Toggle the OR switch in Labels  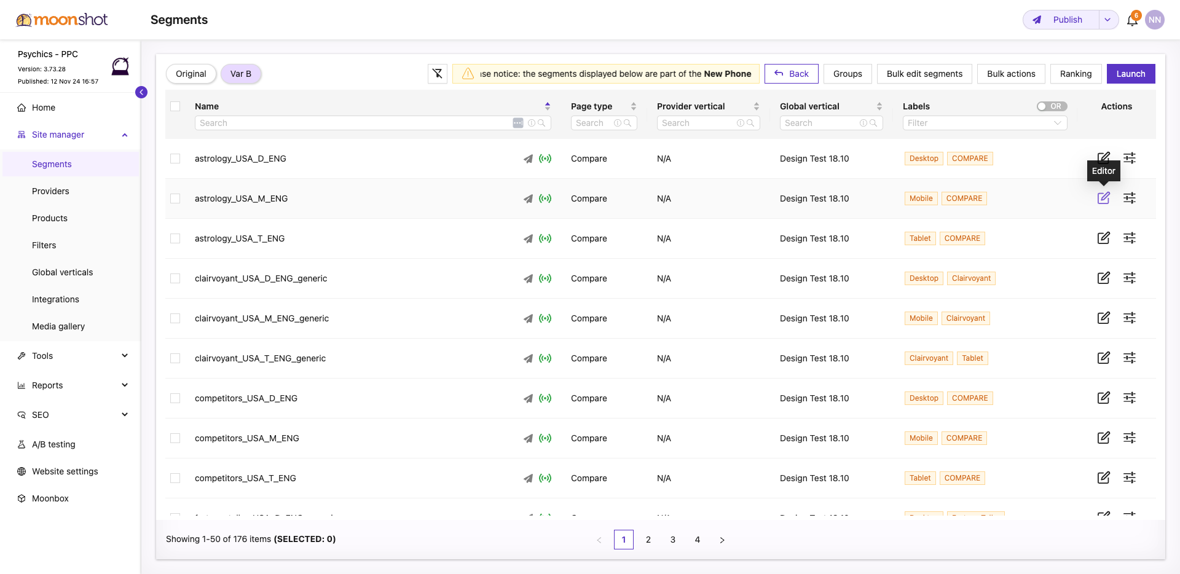pyautogui.click(x=1051, y=106)
